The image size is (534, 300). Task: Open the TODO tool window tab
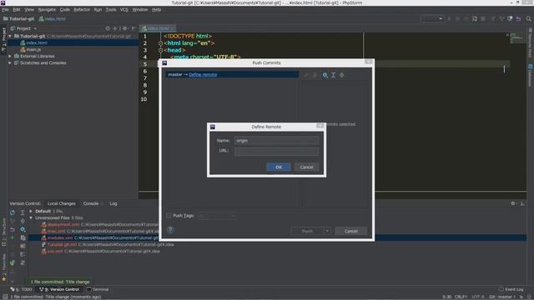coord(21,289)
